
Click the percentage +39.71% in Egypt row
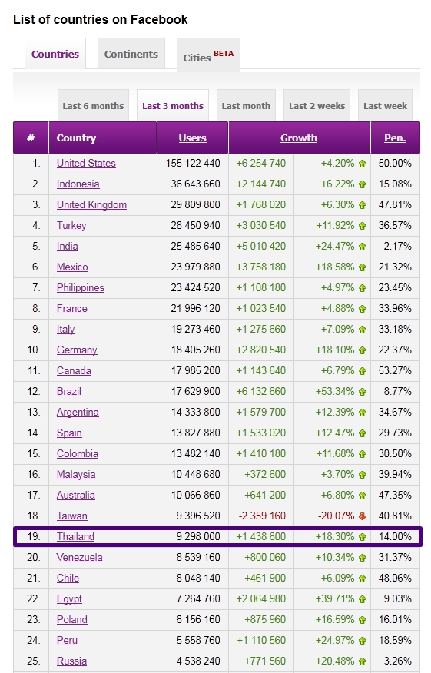335,598
